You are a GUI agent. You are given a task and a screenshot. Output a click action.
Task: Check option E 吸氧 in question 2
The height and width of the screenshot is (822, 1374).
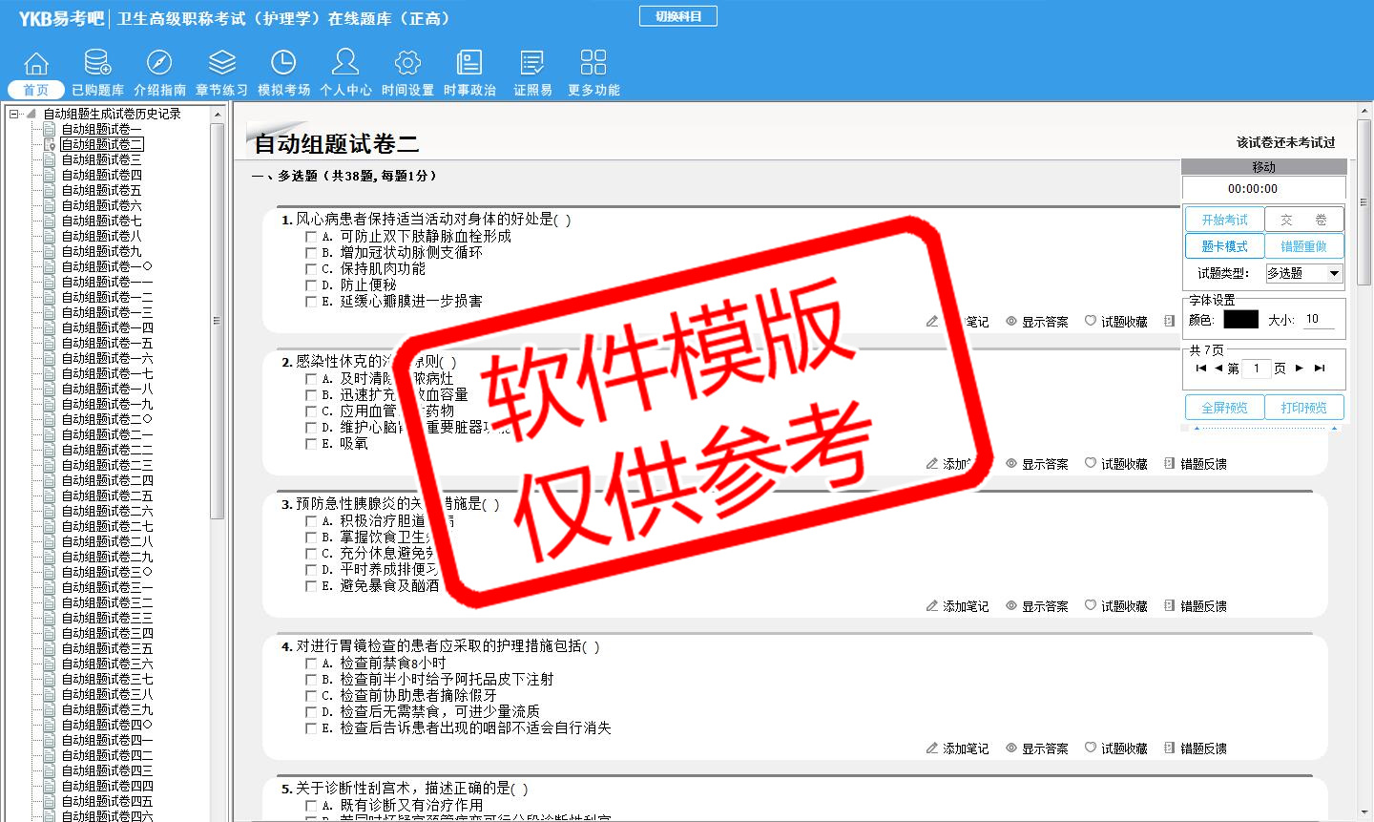pyautogui.click(x=311, y=444)
